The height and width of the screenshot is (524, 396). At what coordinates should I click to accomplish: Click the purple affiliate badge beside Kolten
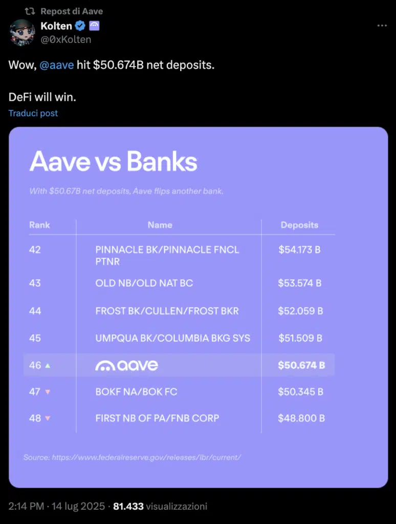point(95,25)
